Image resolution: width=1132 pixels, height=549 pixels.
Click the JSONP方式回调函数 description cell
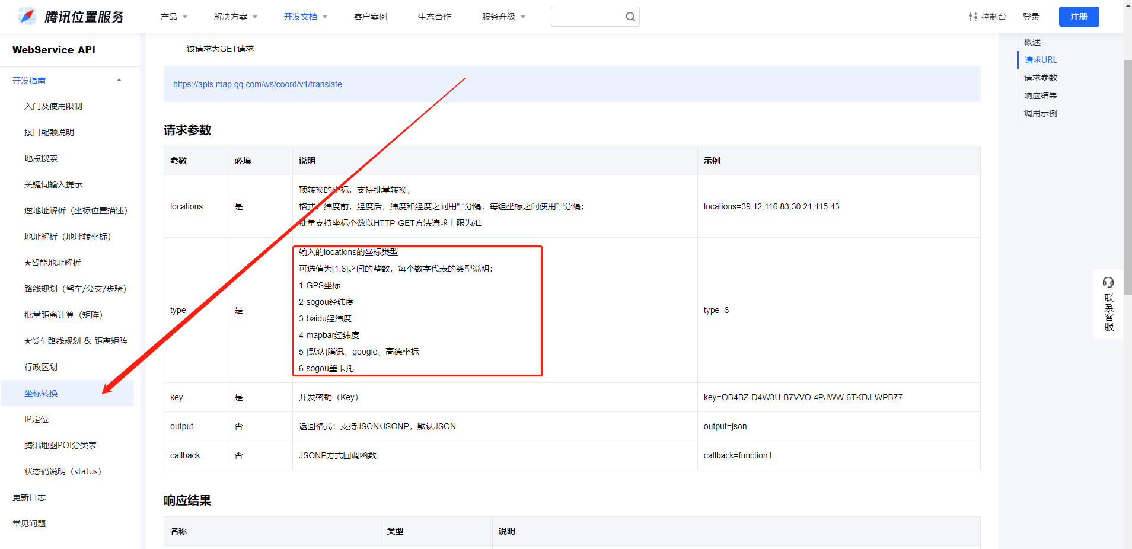pos(495,455)
